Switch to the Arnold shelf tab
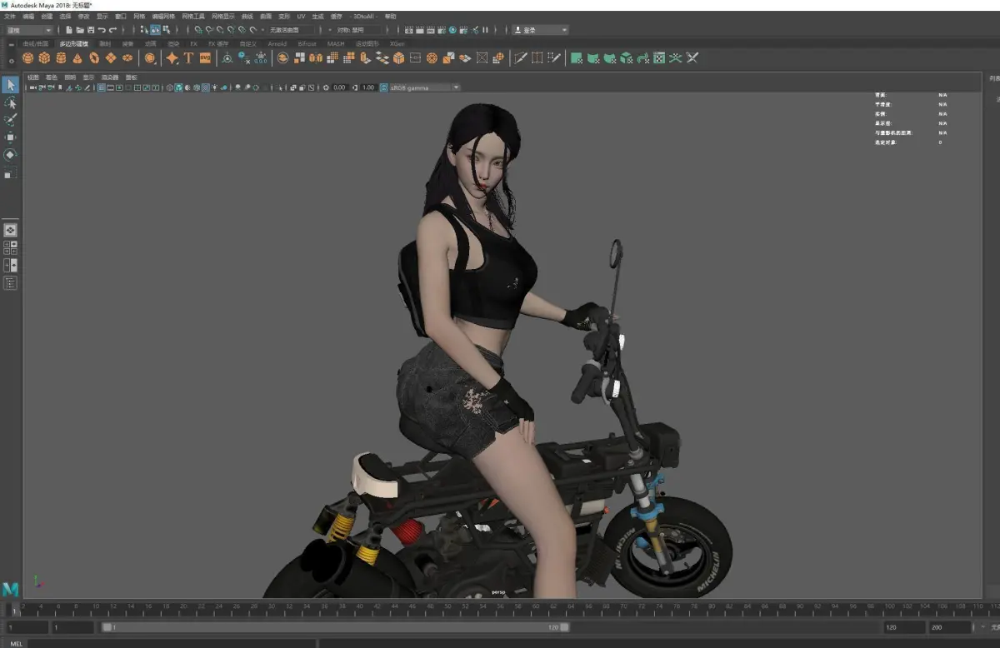This screenshot has height=648, width=1000. coord(277,43)
